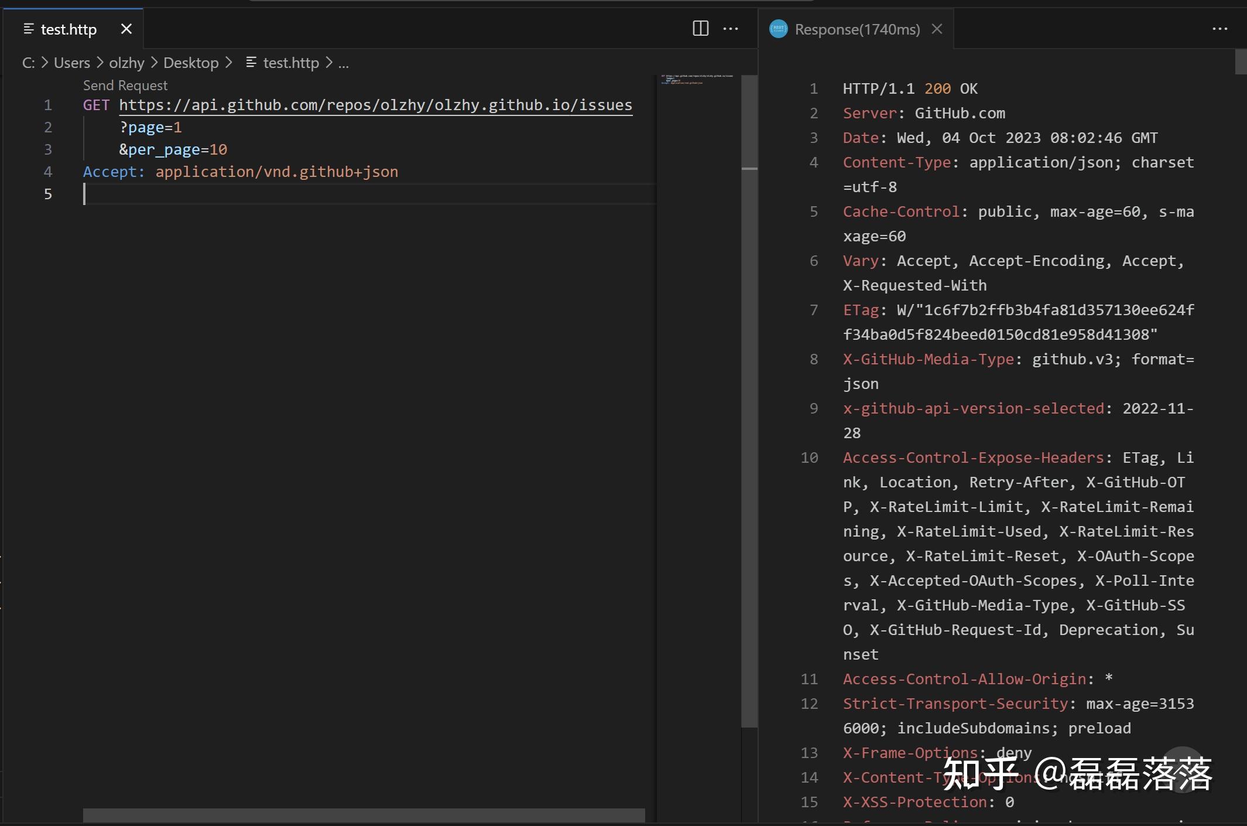Click the split editor icon
1247x826 pixels.
coord(700,28)
